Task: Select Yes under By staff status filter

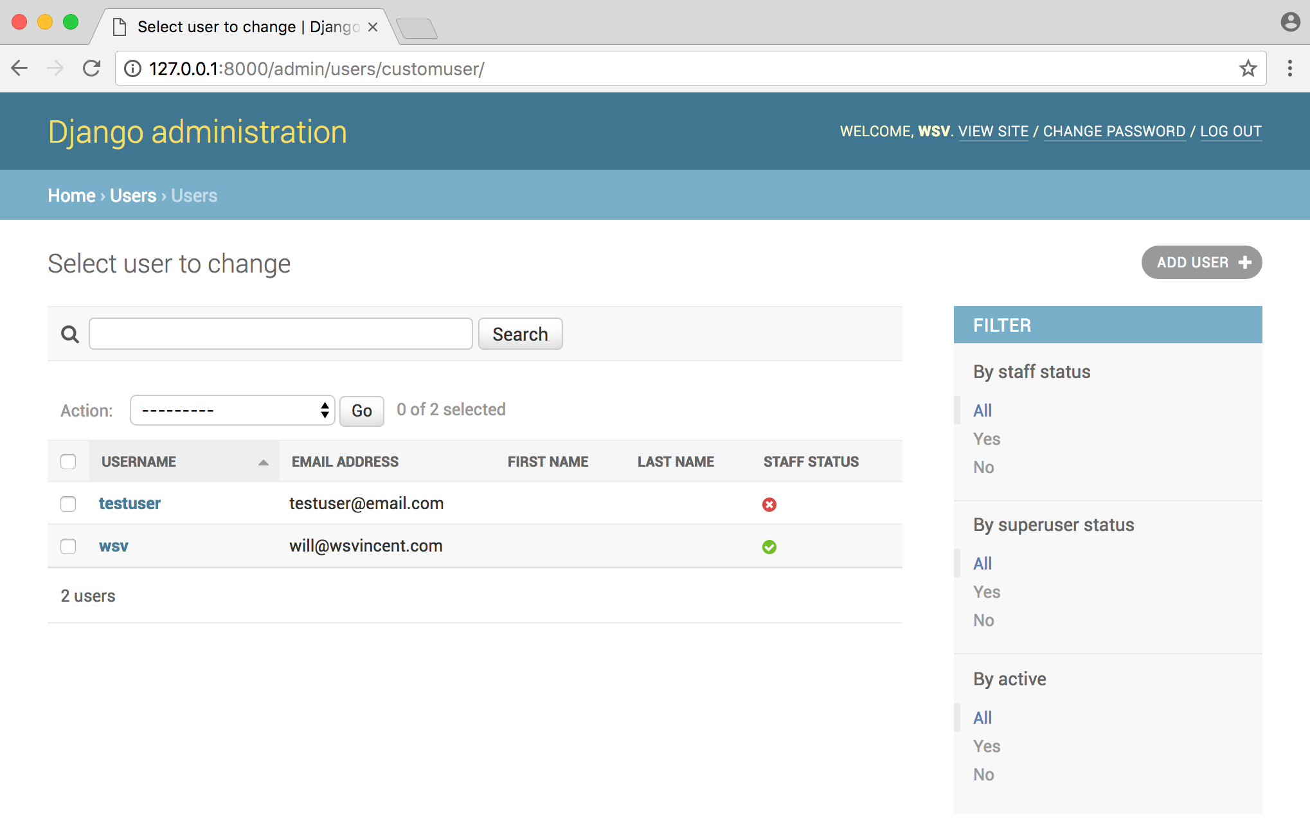Action: pyautogui.click(x=986, y=438)
